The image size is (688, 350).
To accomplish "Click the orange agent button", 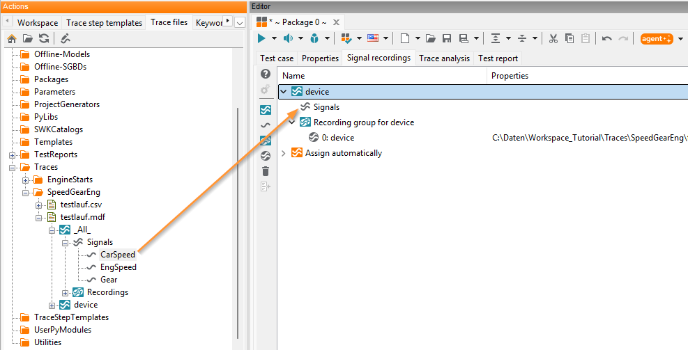I will 657,38.
